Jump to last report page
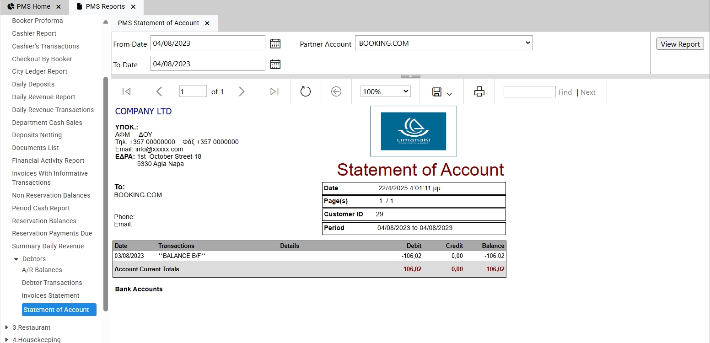Viewport: 710px width, 343px height. 274,91
